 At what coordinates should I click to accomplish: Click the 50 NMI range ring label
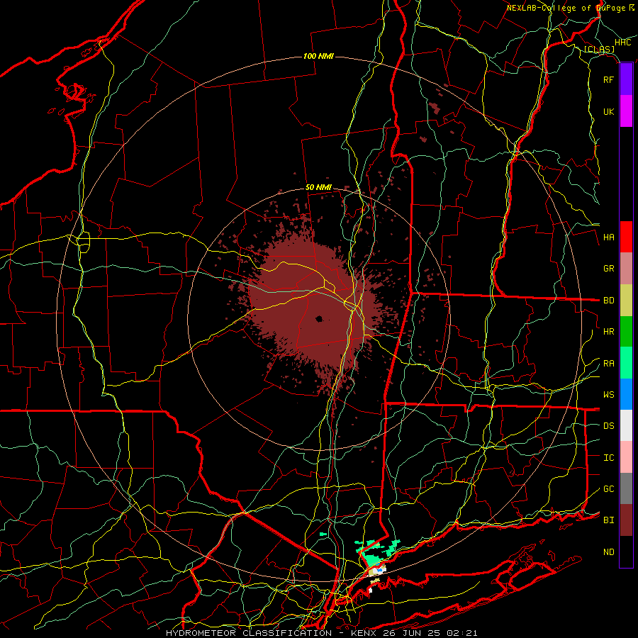point(318,187)
